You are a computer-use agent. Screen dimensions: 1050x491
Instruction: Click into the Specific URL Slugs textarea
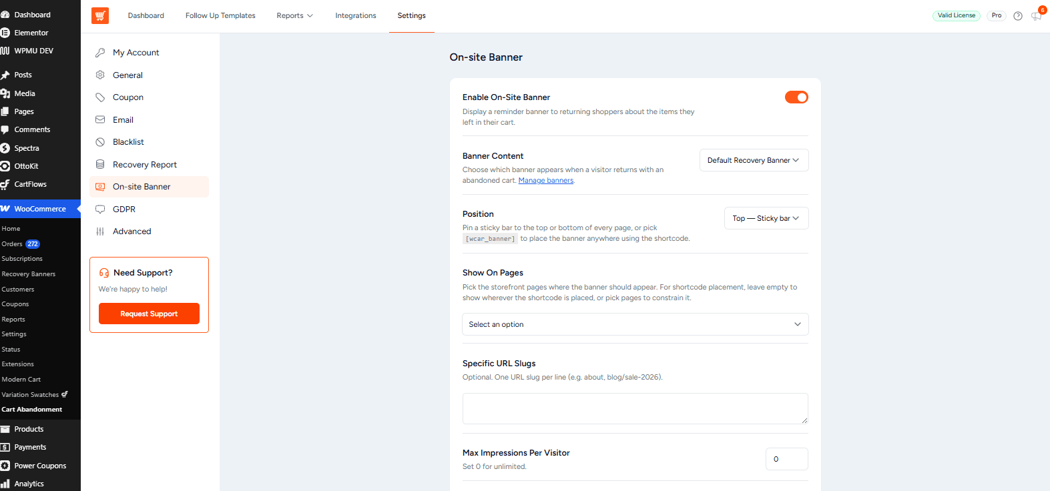pyautogui.click(x=635, y=408)
